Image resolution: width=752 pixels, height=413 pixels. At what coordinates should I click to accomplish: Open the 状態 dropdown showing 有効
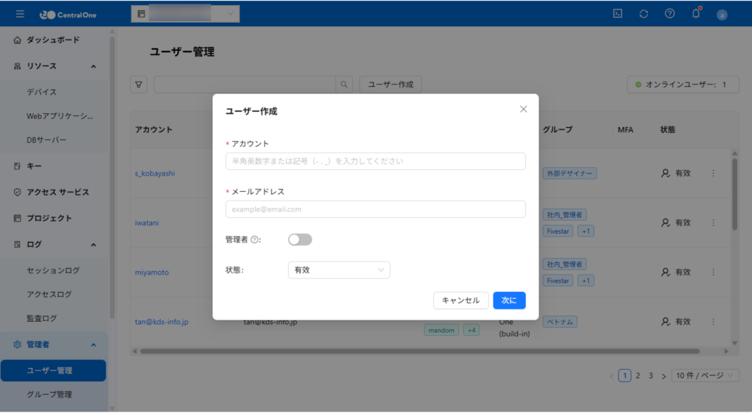(x=339, y=270)
